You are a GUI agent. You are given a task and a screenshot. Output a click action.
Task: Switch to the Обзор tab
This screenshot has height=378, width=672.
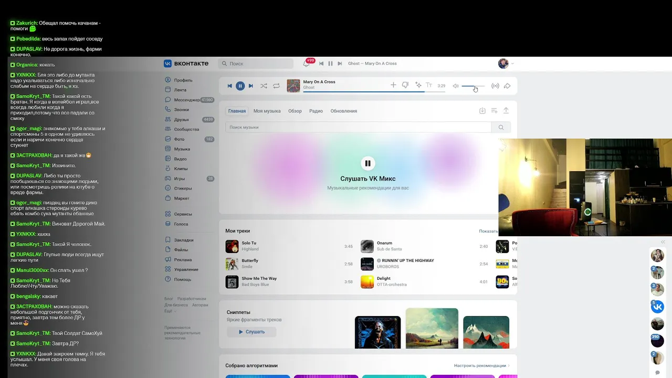click(295, 111)
